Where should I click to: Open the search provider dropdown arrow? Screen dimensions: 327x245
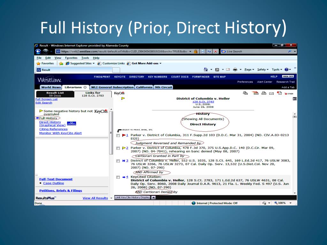click(x=295, y=51)
